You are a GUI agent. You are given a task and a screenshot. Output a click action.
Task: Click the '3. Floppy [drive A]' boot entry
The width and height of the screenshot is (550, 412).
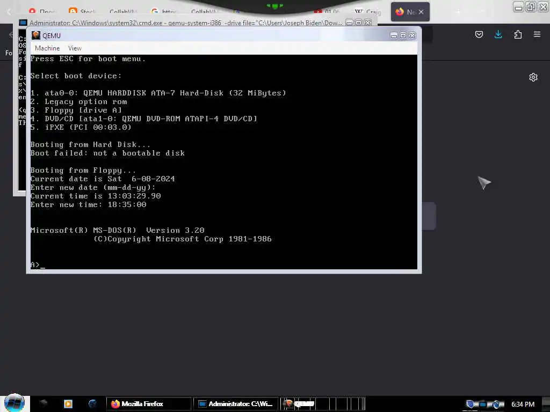[x=76, y=110]
